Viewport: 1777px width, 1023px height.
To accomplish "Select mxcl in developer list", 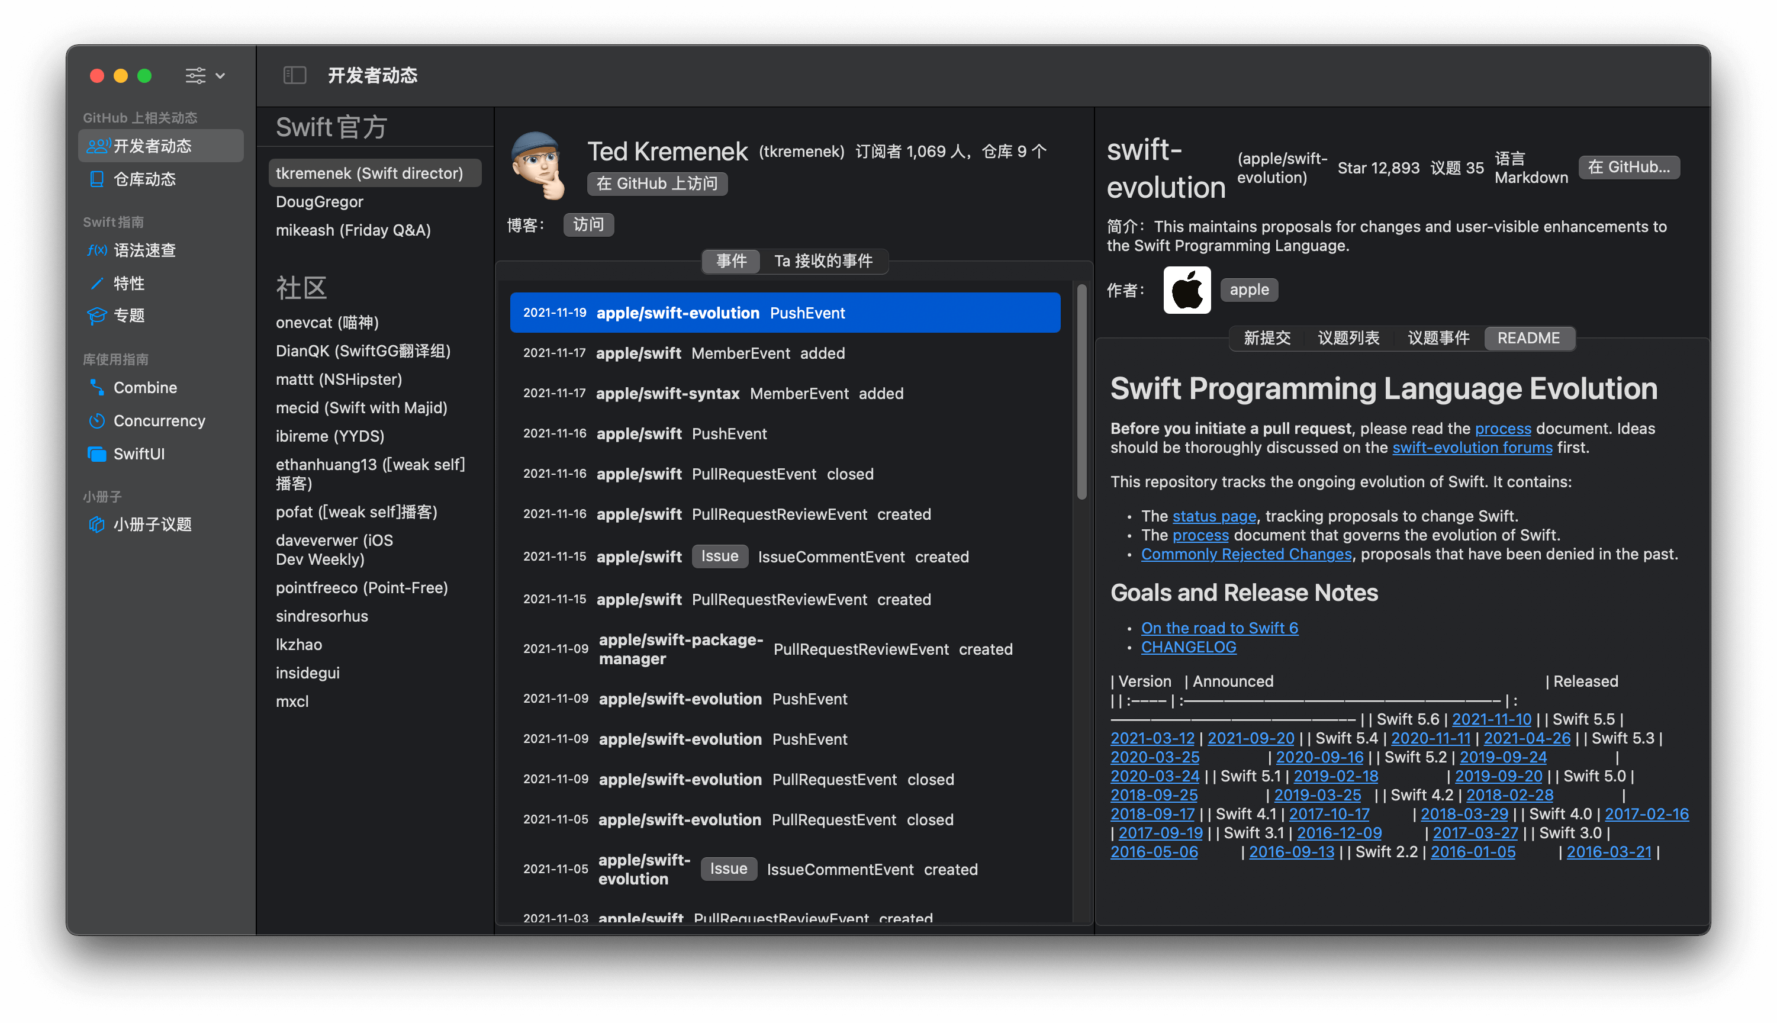I will (375, 701).
